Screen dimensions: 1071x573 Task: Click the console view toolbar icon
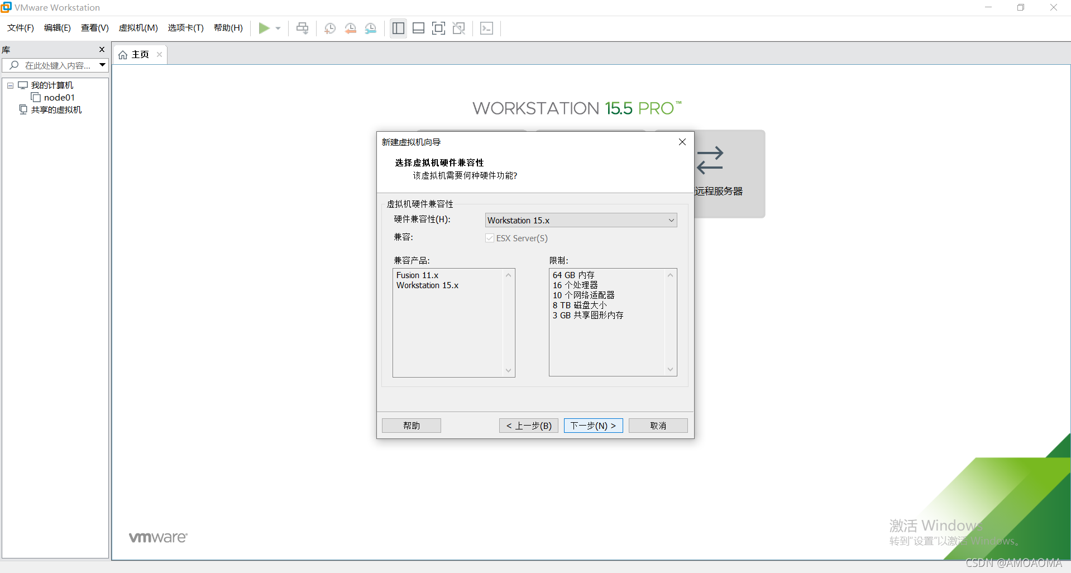click(486, 28)
